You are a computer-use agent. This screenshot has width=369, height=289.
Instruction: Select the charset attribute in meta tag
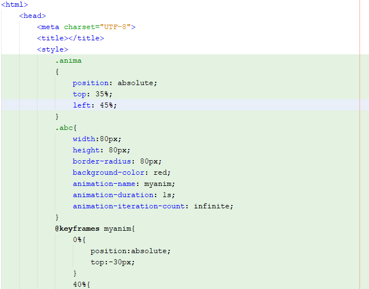[x=80, y=27]
